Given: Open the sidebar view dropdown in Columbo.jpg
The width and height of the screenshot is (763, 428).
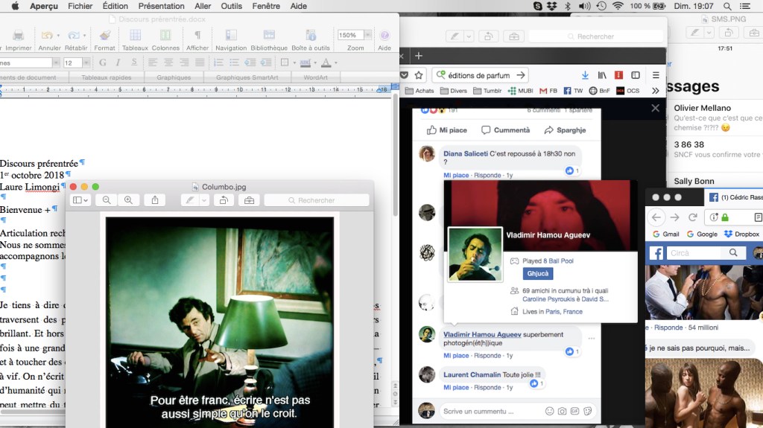Looking at the screenshot, I should (x=80, y=200).
